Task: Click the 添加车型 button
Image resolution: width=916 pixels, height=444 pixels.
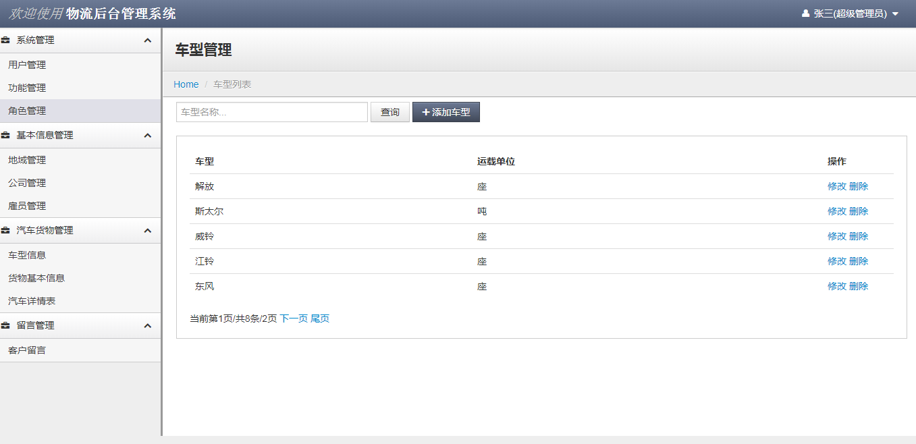Action: [446, 112]
